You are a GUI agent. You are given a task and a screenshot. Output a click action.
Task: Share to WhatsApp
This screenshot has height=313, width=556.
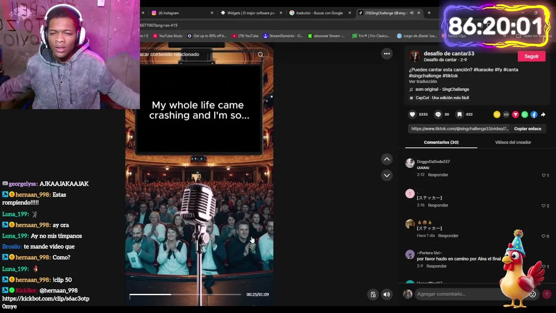coord(525,114)
